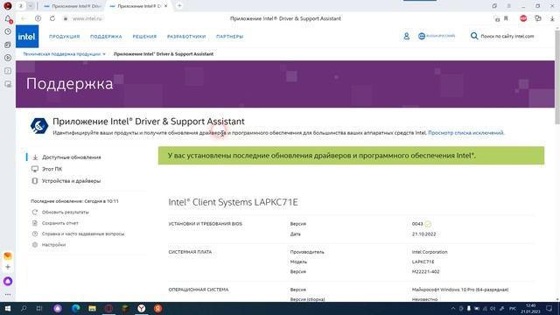The image size is (560, 315).
Task: Click Сохранить отчет link
Action: (60, 223)
